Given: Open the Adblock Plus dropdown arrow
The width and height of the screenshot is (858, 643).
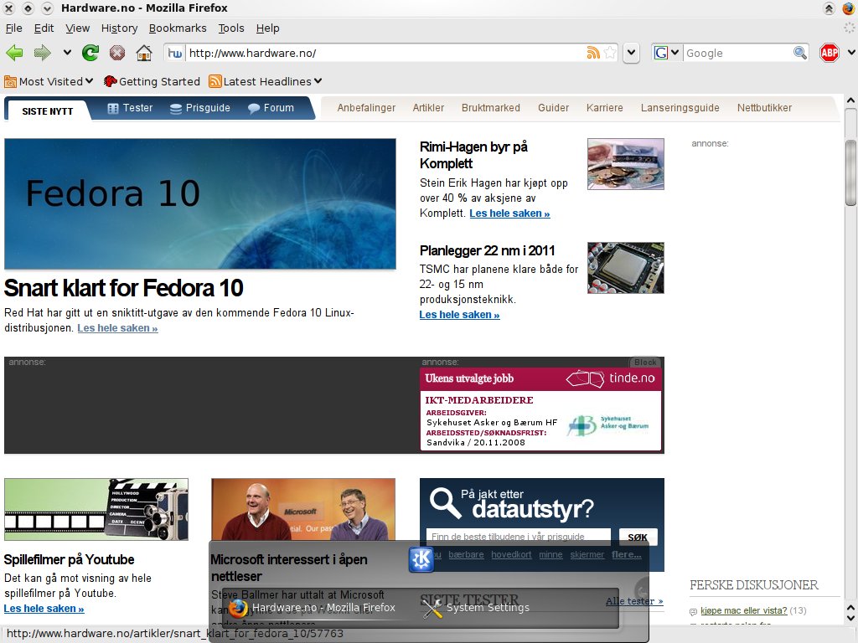Looking at the screenshot, I should (851, 53).
